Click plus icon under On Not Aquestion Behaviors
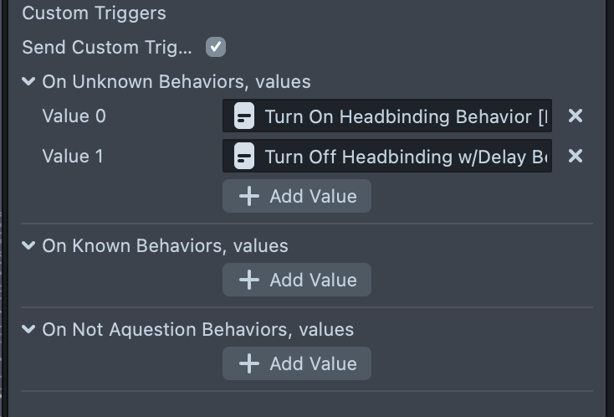The height and width of the screenshot is (417, 614). tap(249, 363)
